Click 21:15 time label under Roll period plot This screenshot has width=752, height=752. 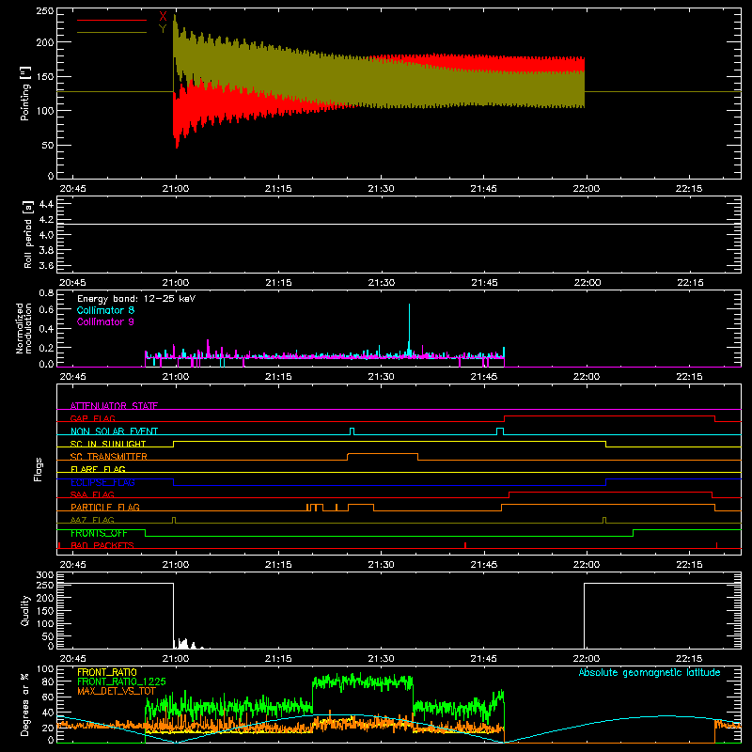coord(278,283)
